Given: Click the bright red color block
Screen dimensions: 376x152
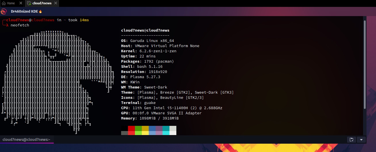Looking at the screenshot, I should [131, 133].
